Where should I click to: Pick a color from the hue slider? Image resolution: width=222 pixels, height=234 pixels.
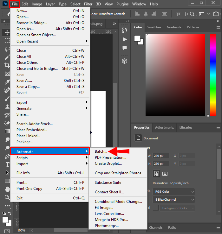tap(213, 75)
